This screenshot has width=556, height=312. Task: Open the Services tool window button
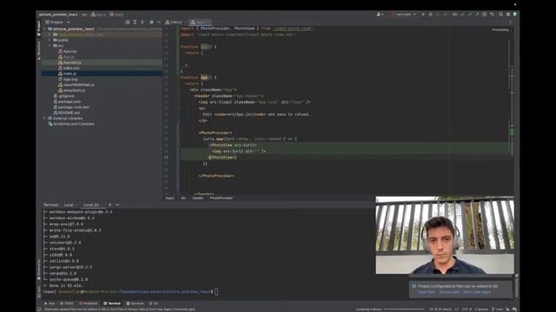coord(136,303)
